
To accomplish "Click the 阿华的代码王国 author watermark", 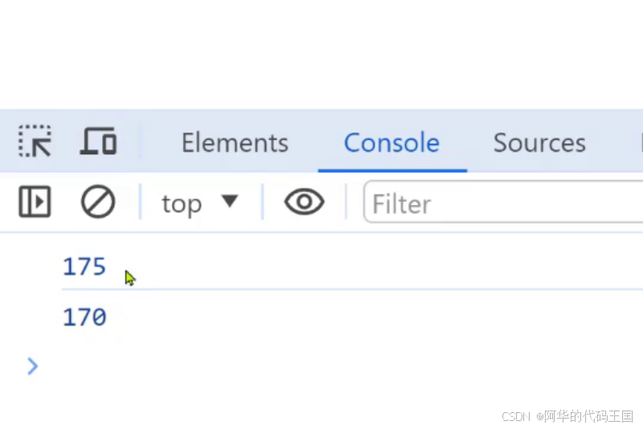I will pyautogui.click(x=588, y=416).
